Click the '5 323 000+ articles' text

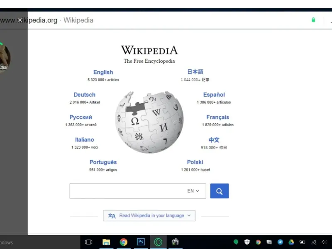(x=103, y=80)
